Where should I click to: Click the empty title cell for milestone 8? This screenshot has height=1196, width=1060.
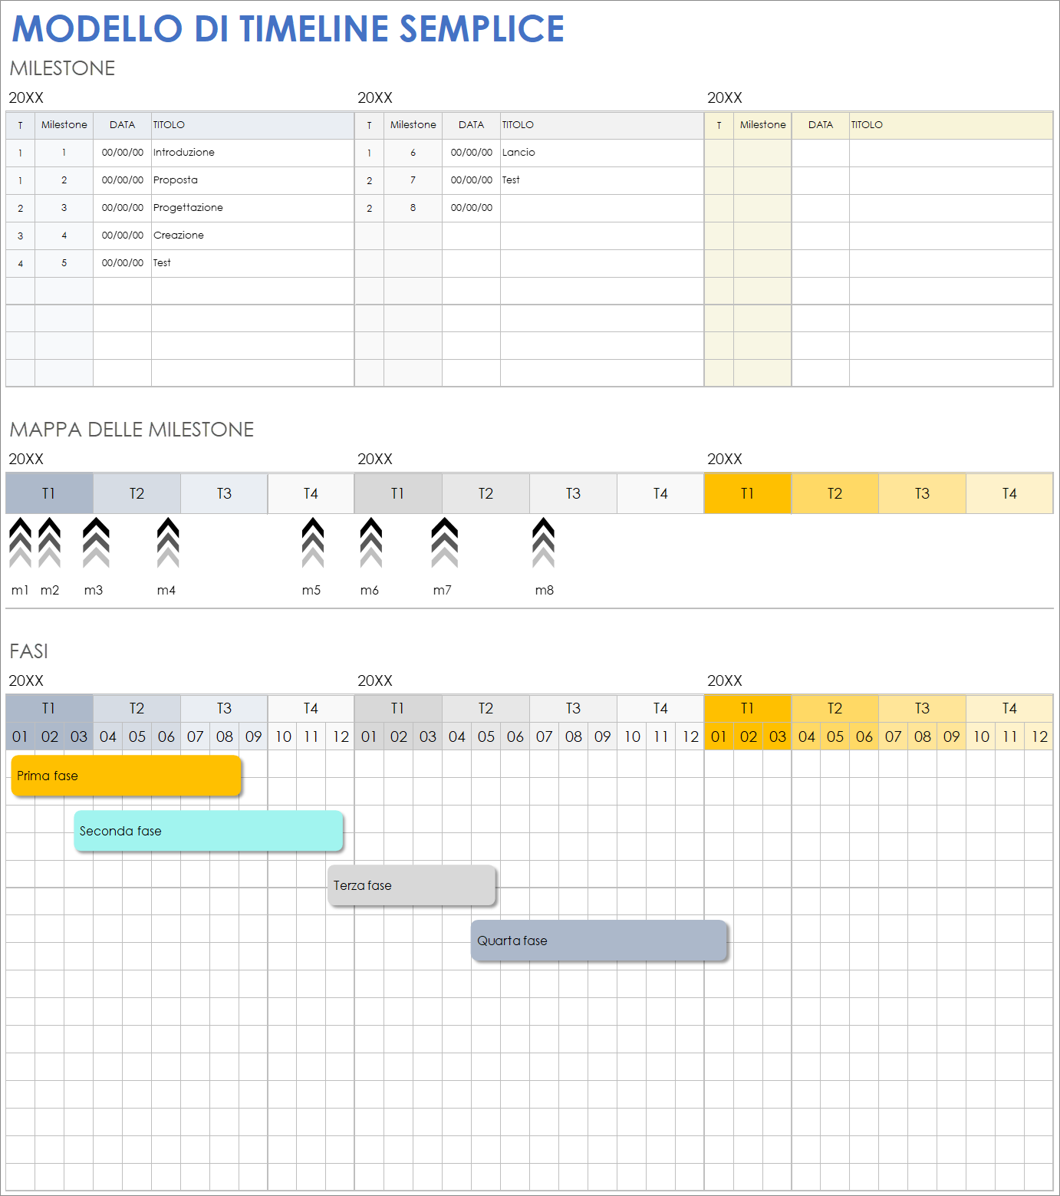pyautogui.click(x=602, y=208)
